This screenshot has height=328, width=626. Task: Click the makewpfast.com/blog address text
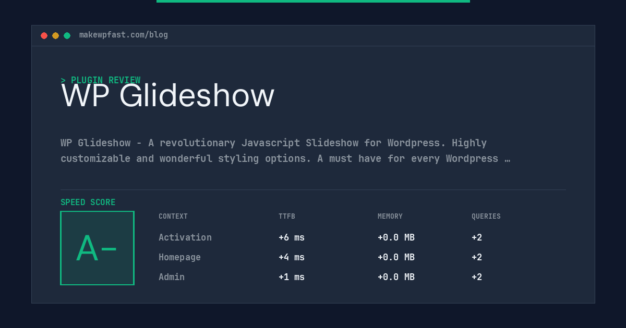tap(124, 35)
